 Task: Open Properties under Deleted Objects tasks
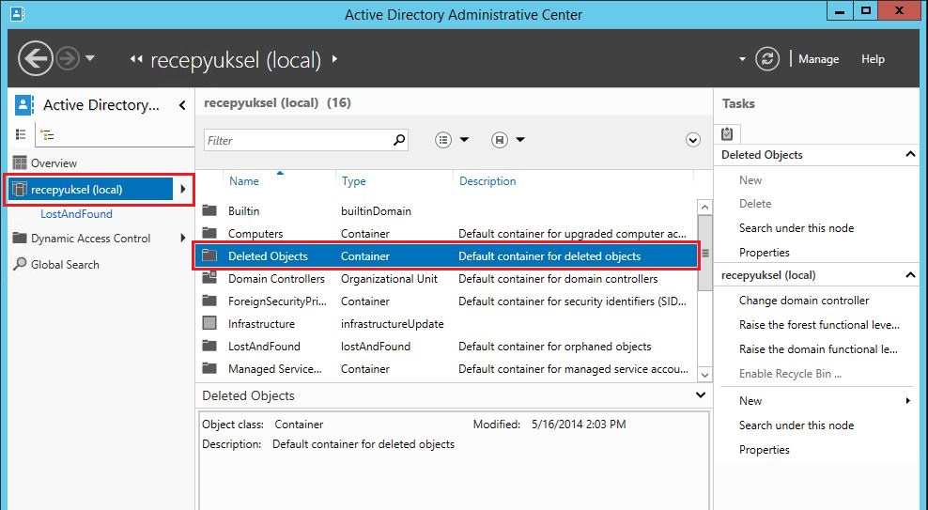[764, 253]
